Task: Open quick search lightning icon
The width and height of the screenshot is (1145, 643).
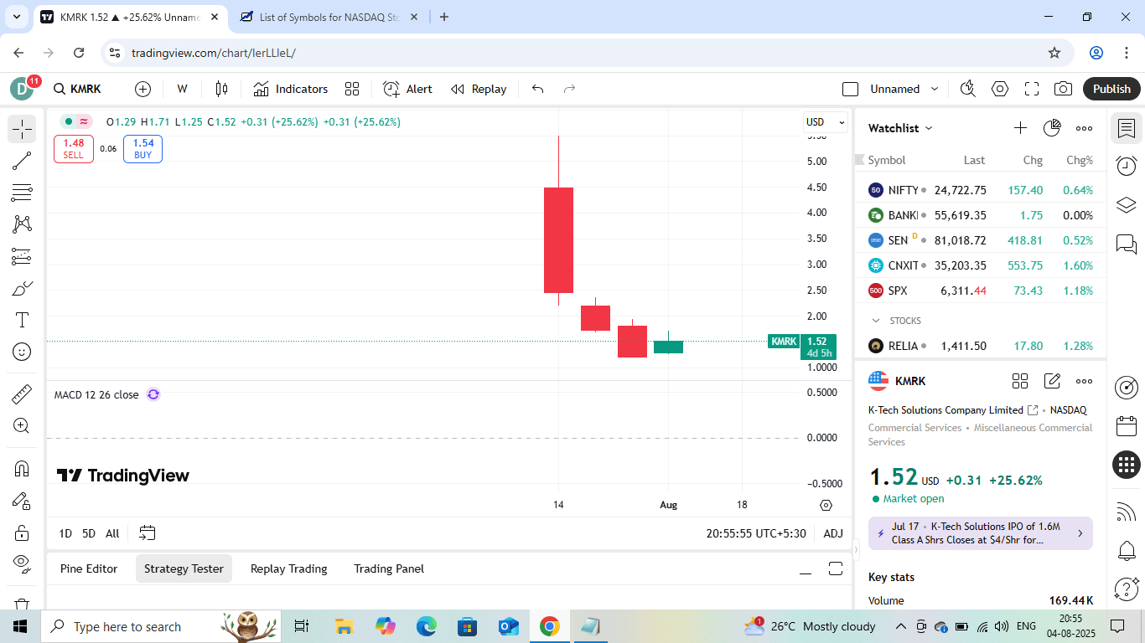Action: (x=968, y=89)
